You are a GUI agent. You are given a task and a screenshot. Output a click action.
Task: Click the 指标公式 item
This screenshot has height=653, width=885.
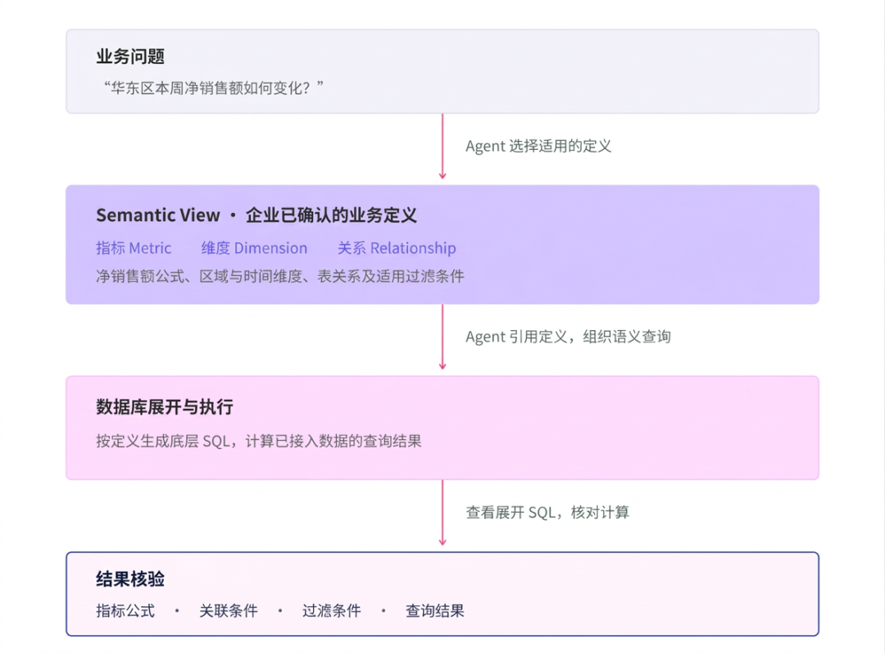coord(125,610)
